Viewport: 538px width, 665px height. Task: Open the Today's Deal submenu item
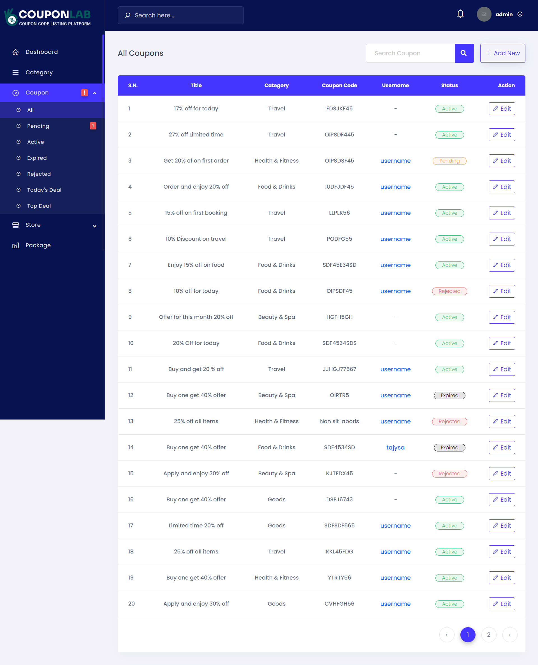coord(44,190)
